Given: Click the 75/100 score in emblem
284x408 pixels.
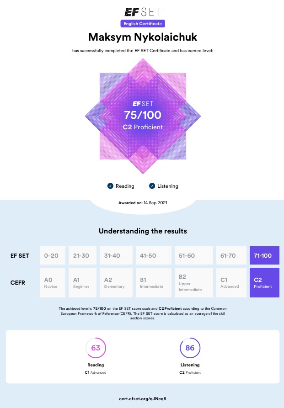Looking at the screenshot, I should [x=142, y=115].
